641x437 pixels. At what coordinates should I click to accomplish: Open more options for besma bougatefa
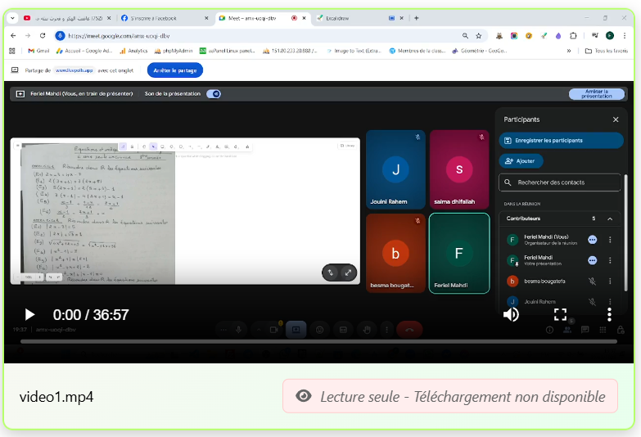click(x=610, y=281)
